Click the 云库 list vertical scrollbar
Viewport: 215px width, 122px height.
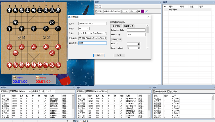tap(213, 106)
